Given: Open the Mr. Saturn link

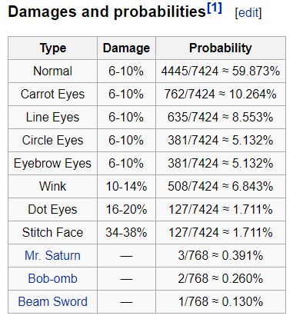Looking at the screenshot, I should tap(52, 255).
